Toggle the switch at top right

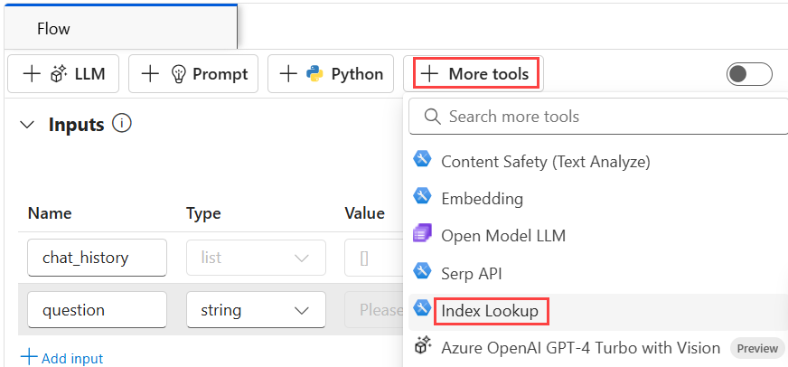point(749,74)
